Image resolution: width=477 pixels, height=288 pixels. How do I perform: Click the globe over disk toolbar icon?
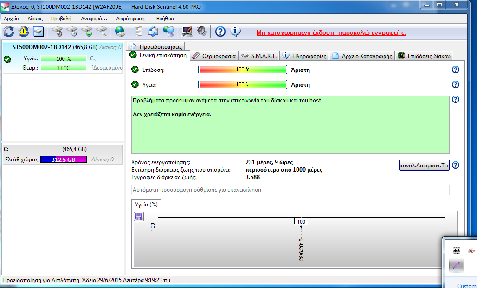pos(120,32)
